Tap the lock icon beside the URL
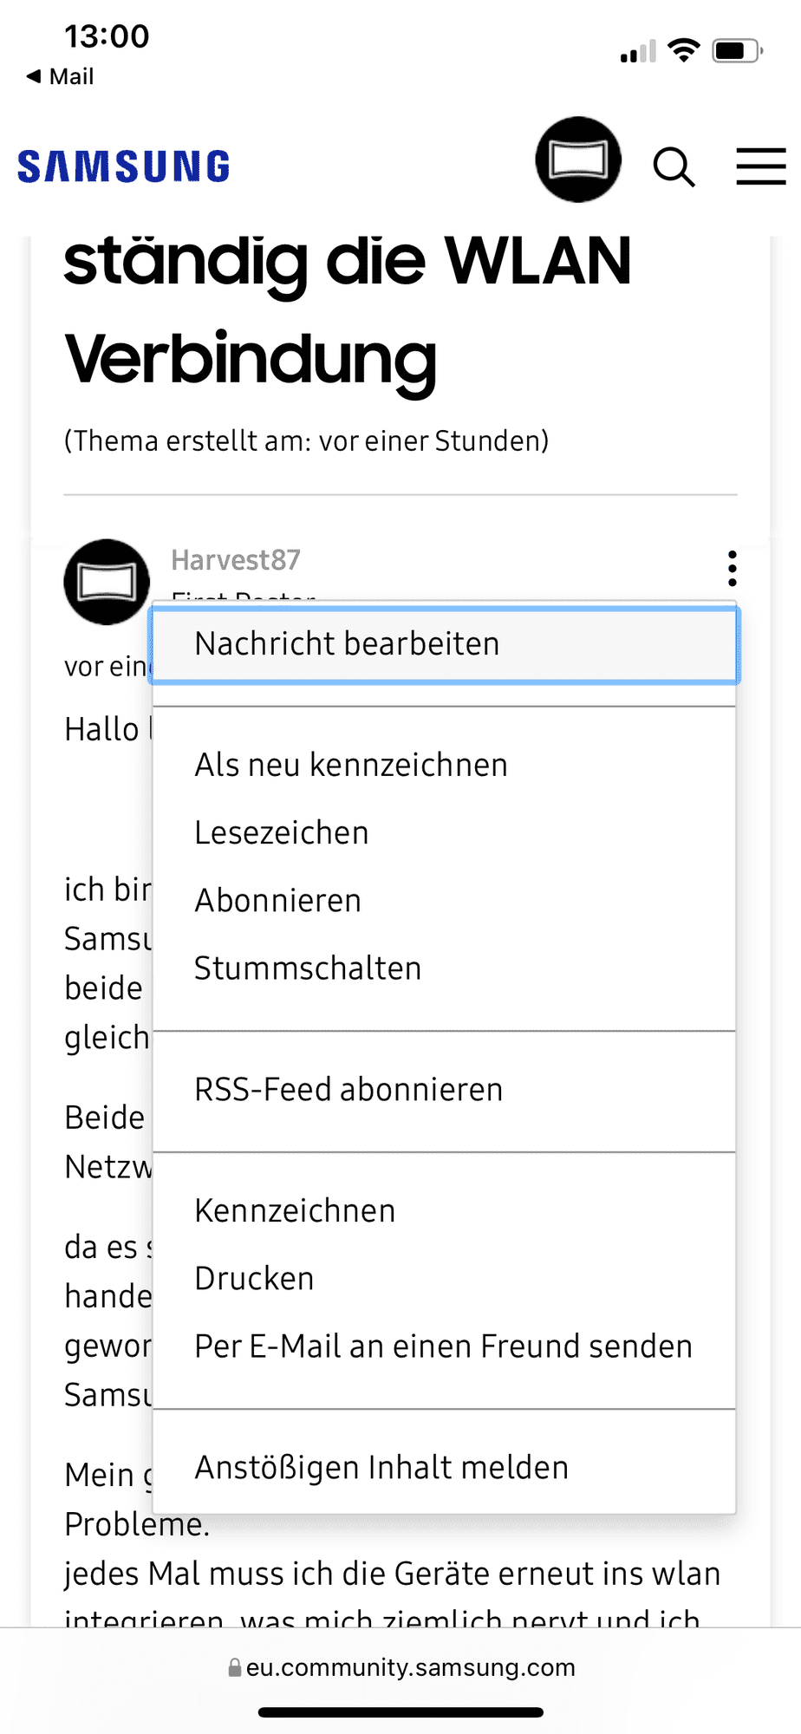The height and width of the screenshot is (1734, 801). pos(234,1667)
